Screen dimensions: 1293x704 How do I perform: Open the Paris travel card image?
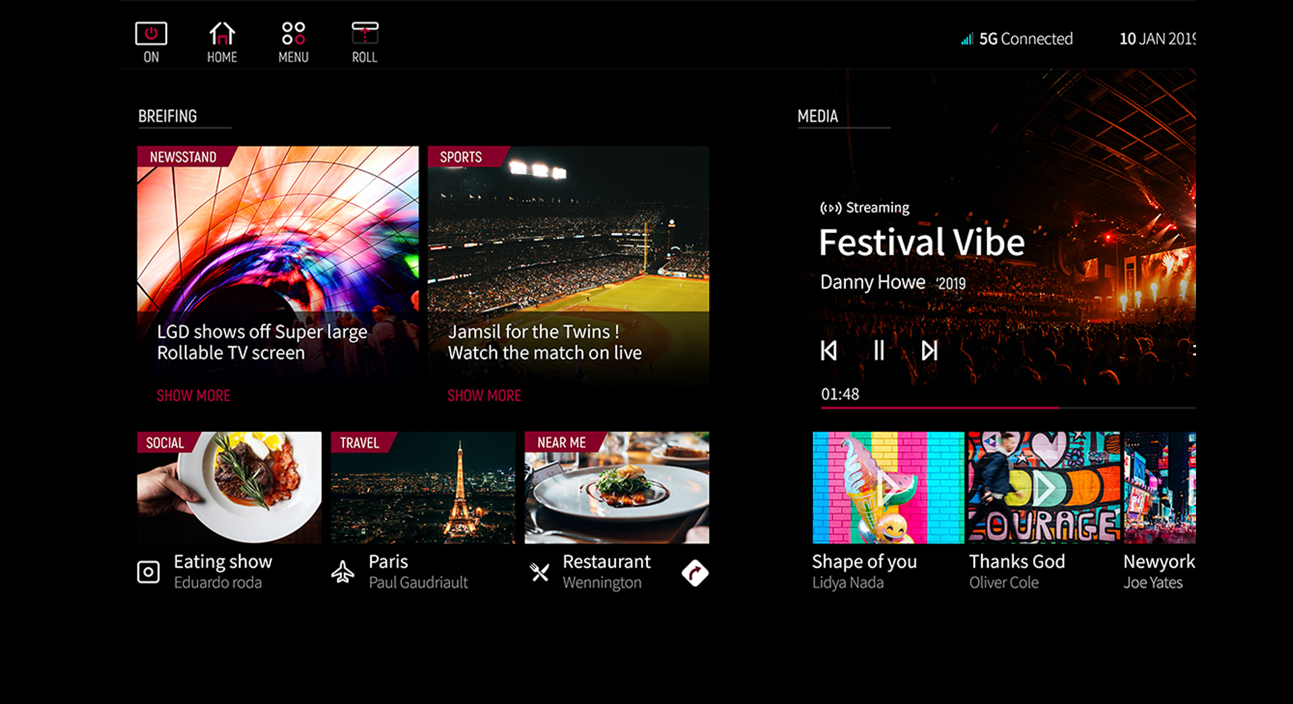[x=423, y=487]
